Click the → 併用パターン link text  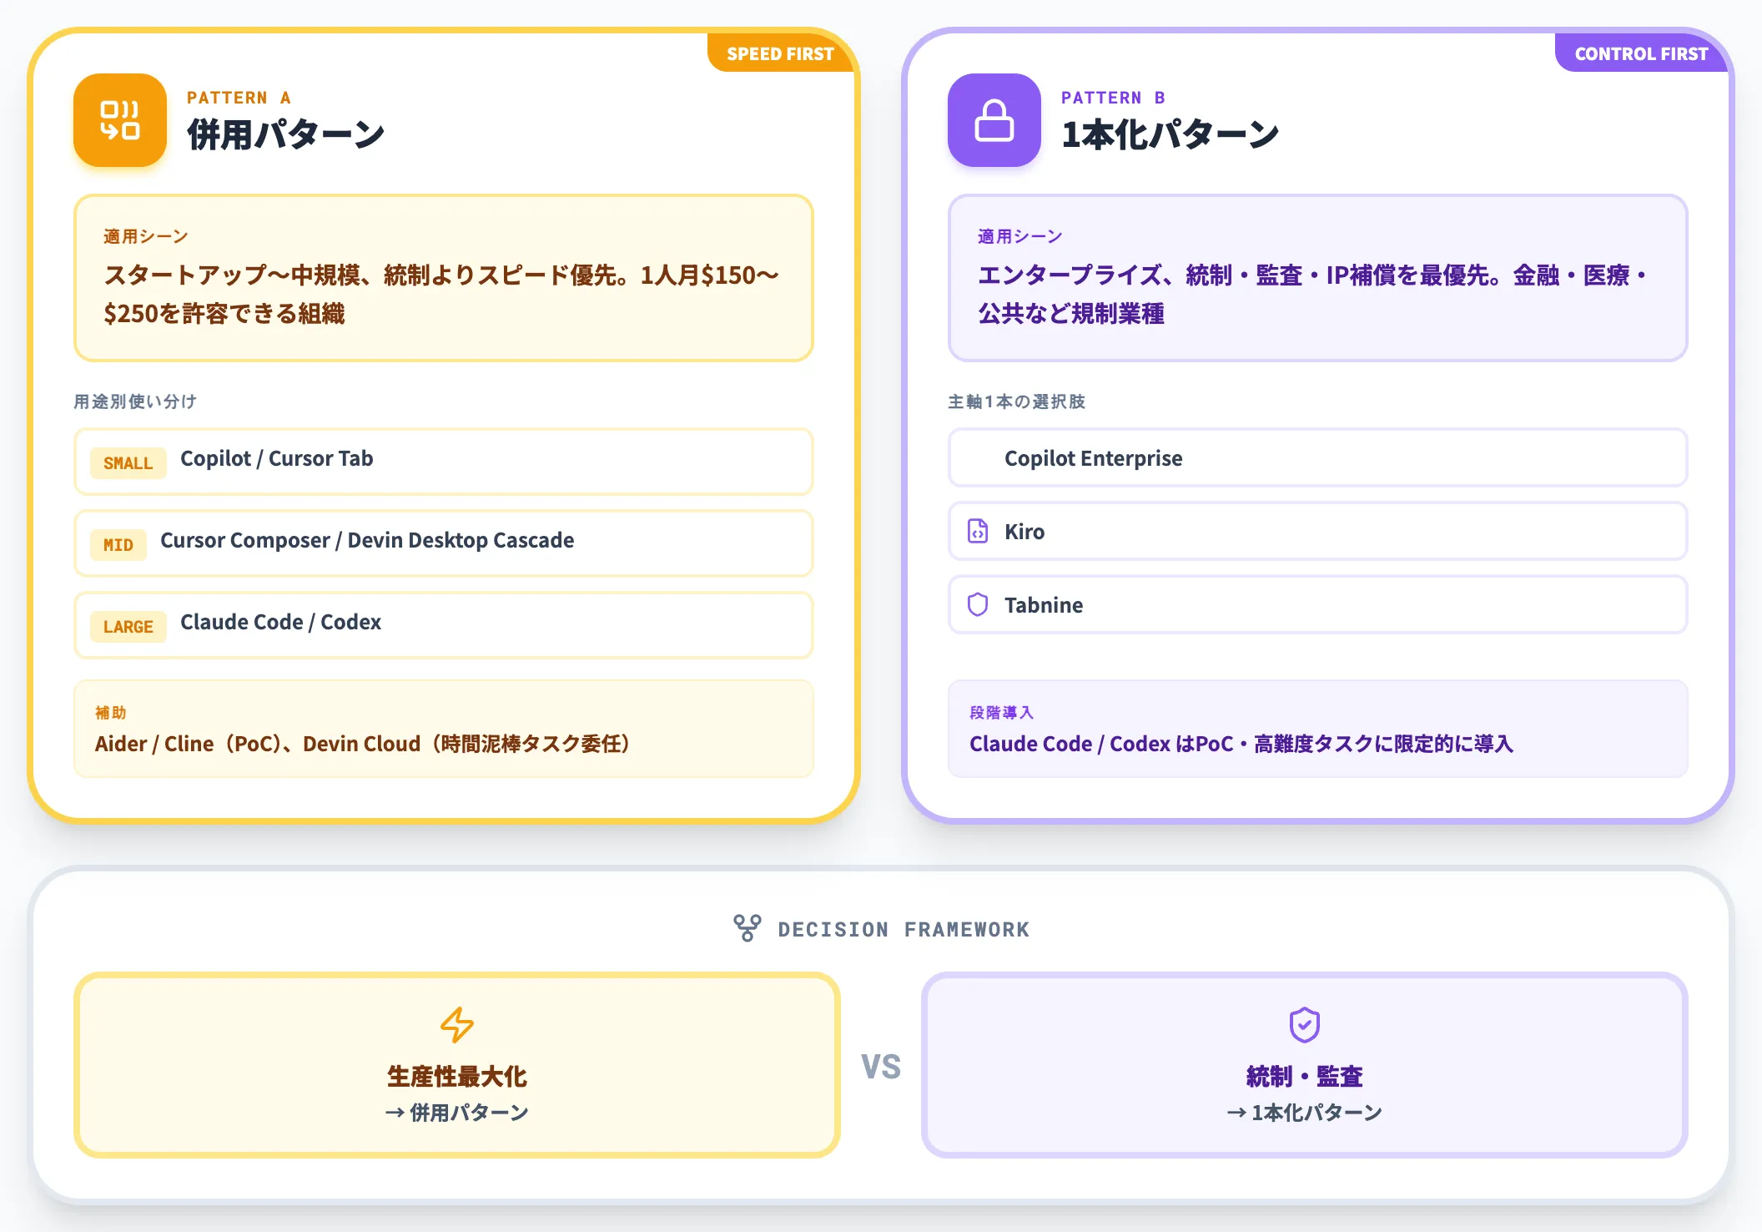pyautogui.click(x=457, y=1113)
